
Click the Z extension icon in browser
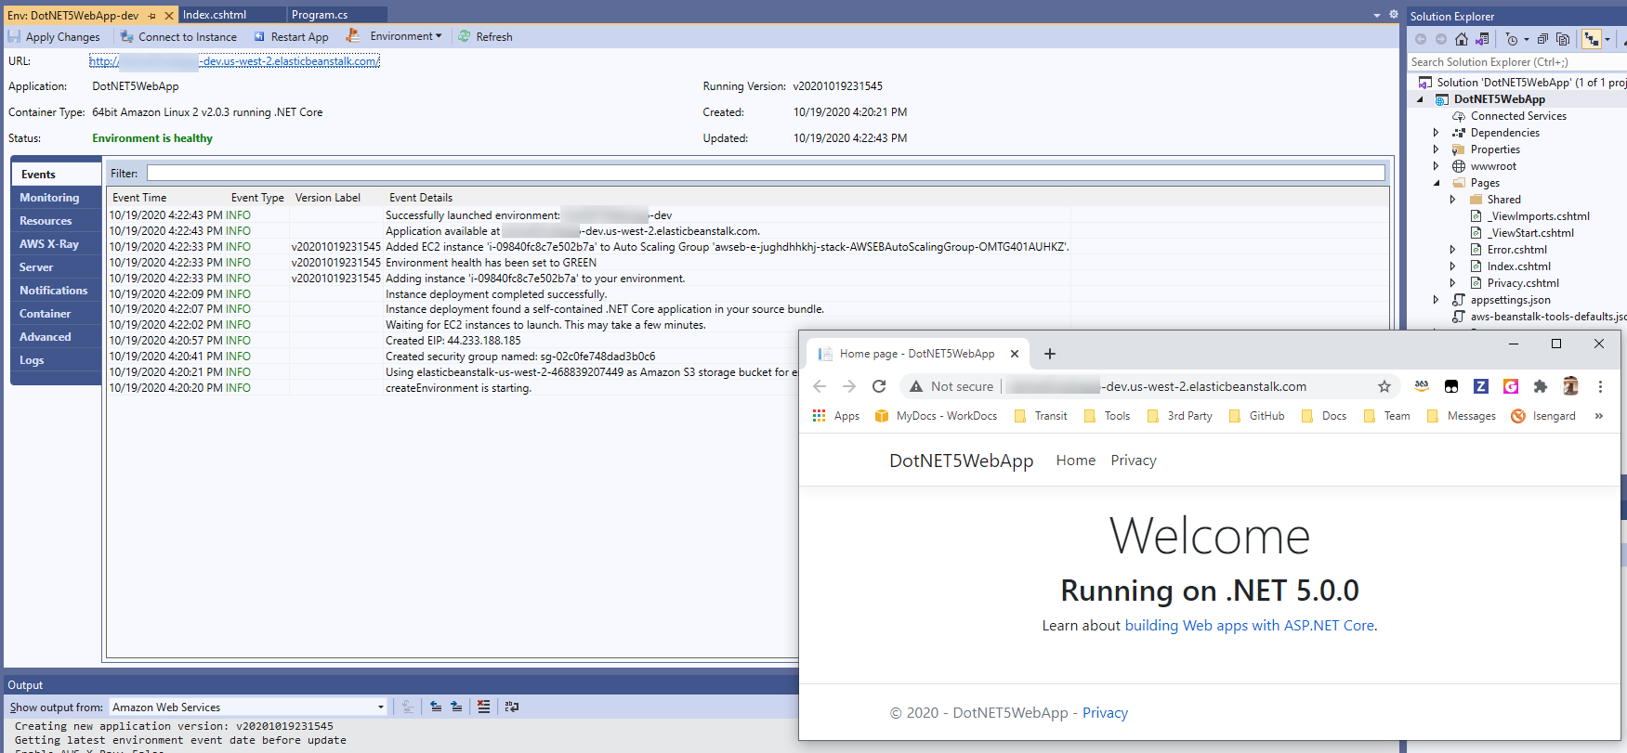[1481, 386]
